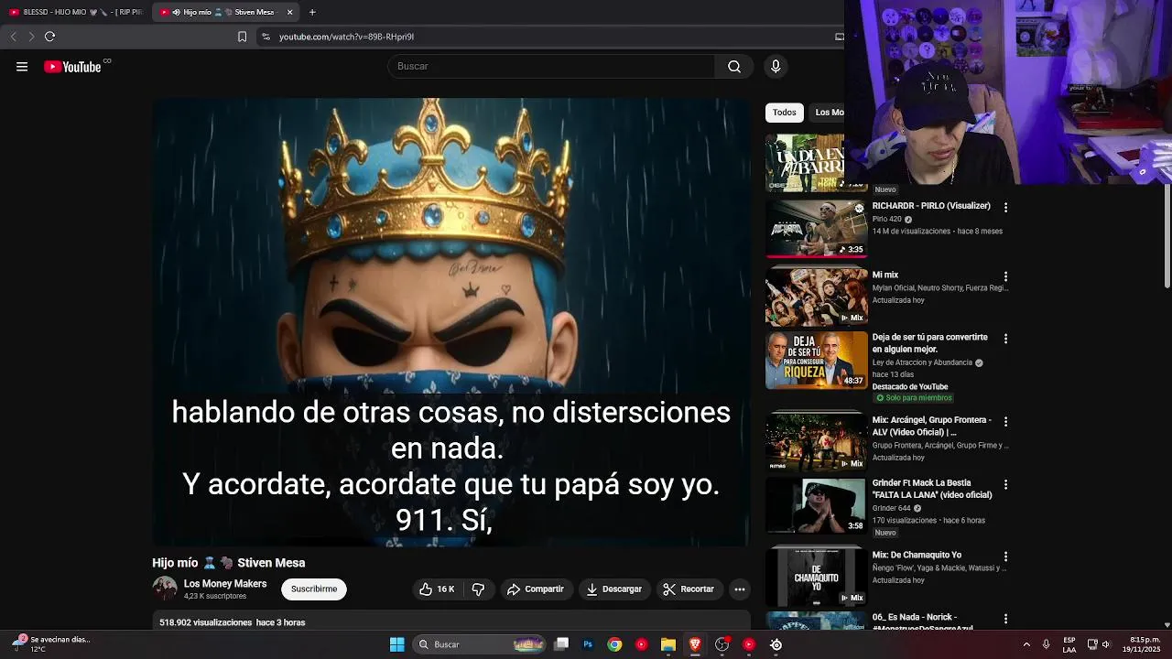
Task: Bookmark this page icon in address bar
Action: click(242, 37)
